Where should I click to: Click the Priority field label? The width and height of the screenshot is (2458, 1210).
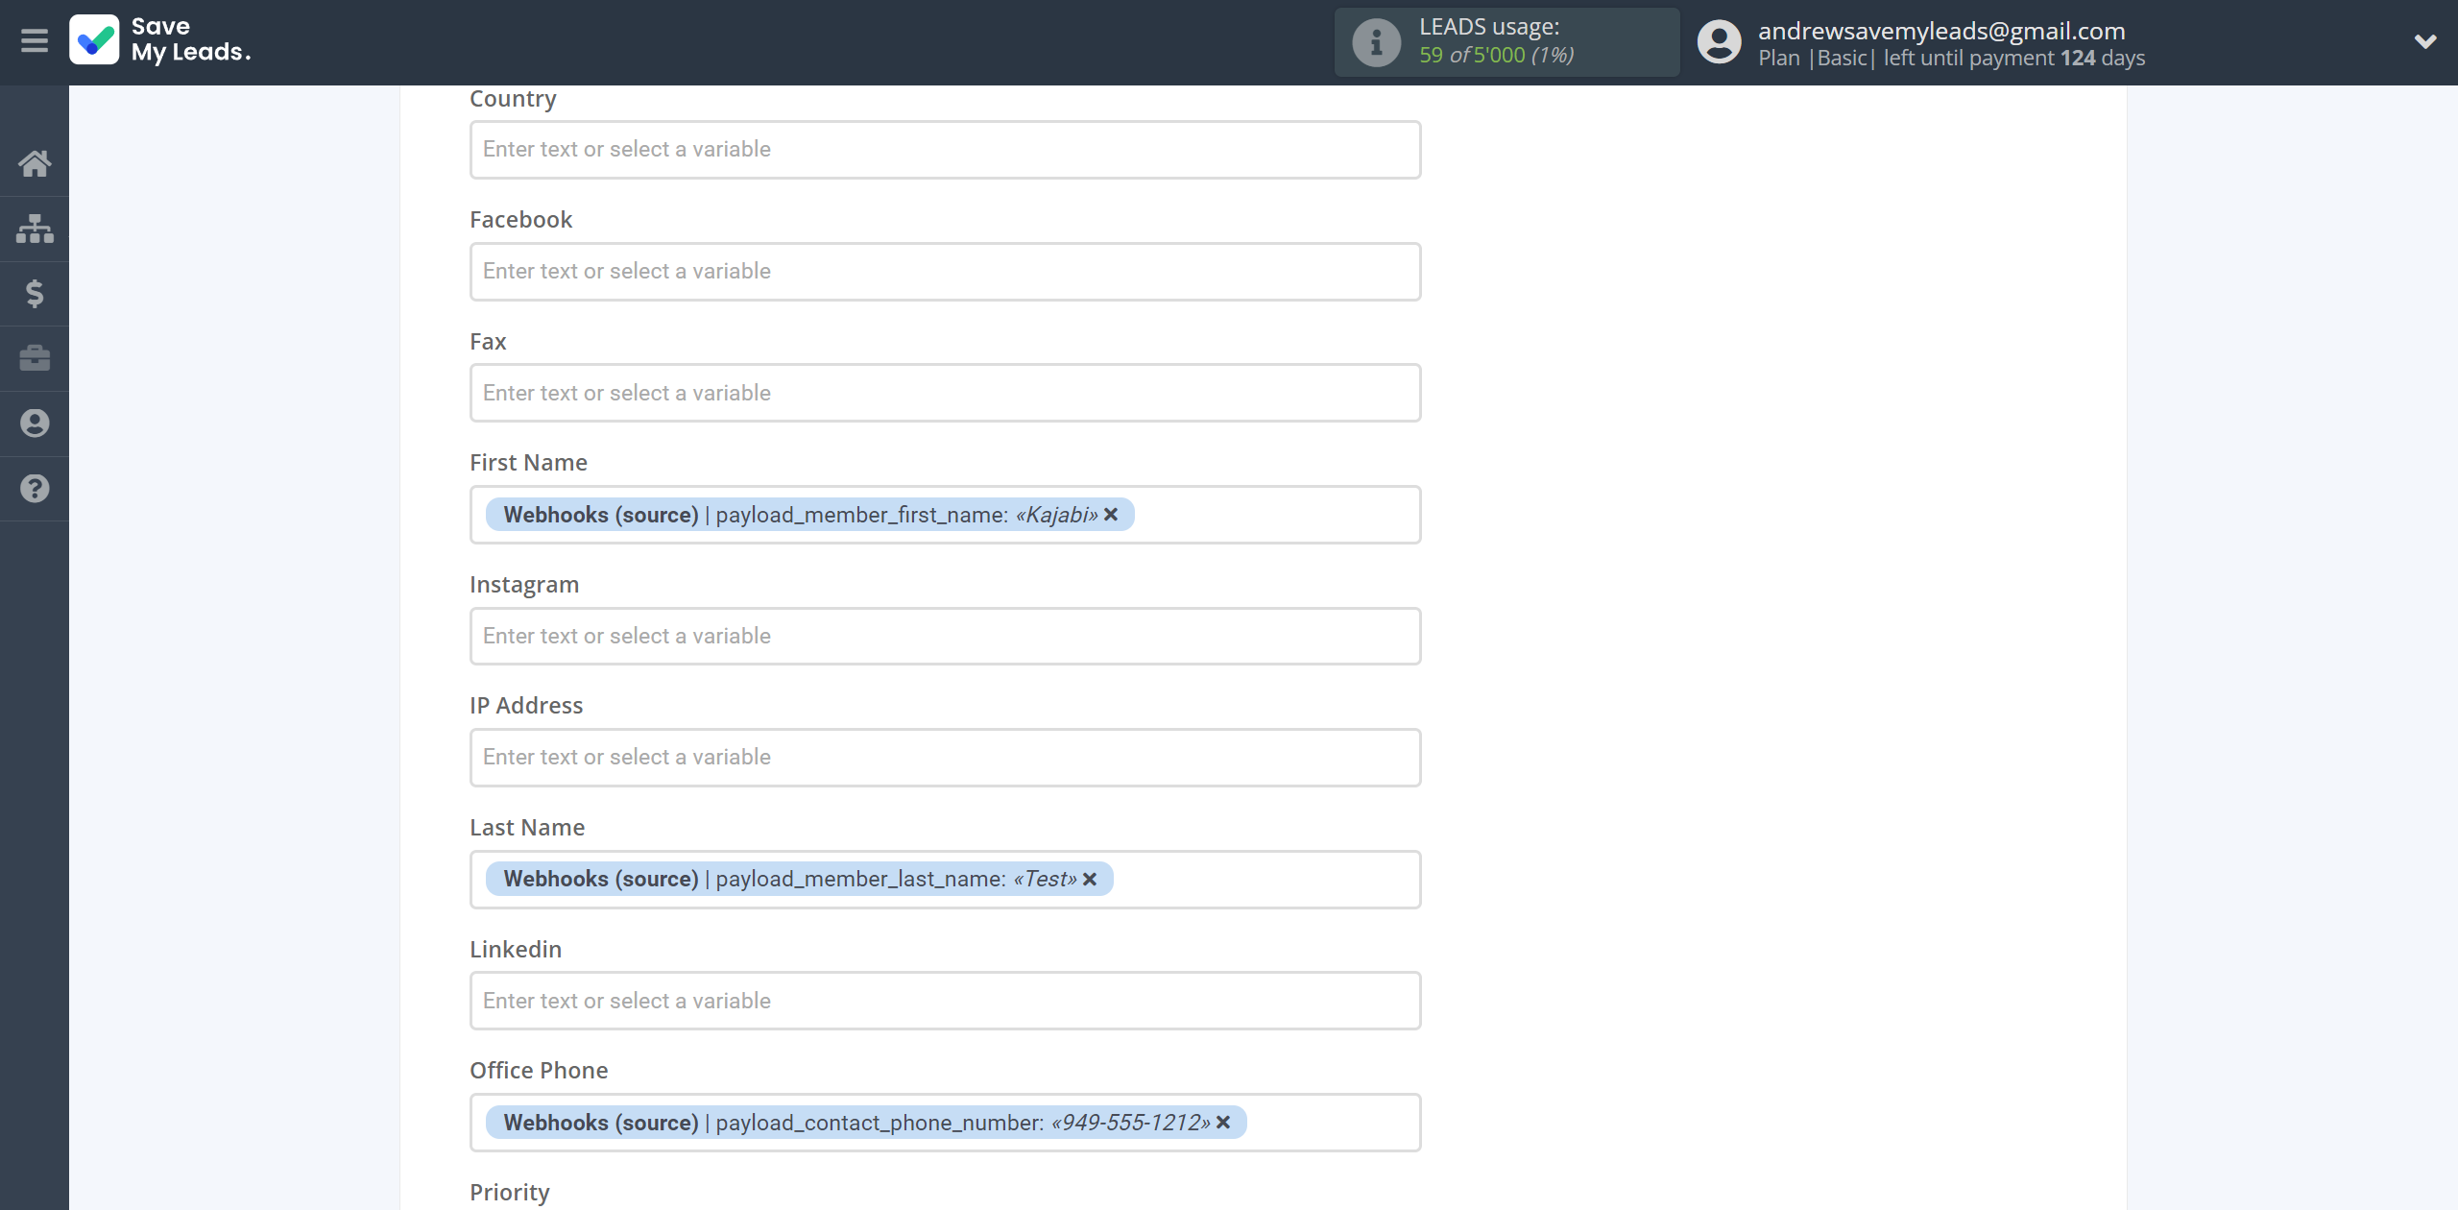pyautogui.click(x=510, y=1193)
